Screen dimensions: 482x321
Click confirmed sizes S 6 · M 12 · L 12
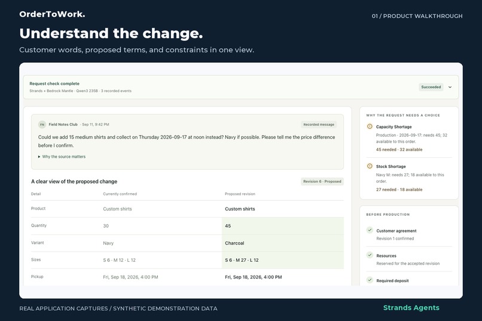(x=119, y=260)
